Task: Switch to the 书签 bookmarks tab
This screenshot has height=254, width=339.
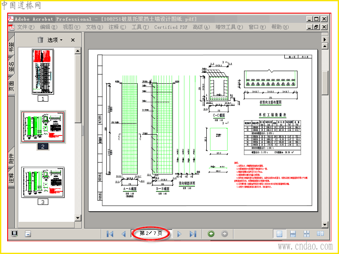Action: pyautogui.click(x=11, y=46)
